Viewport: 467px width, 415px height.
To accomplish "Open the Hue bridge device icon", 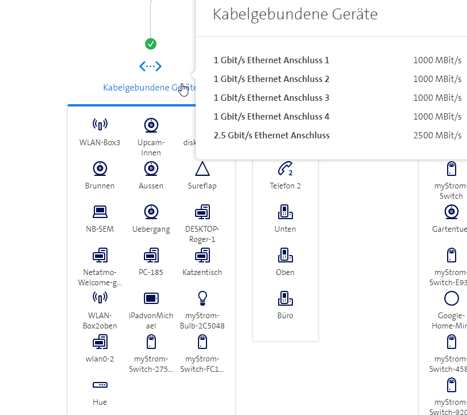I will [x=100, y=385].
